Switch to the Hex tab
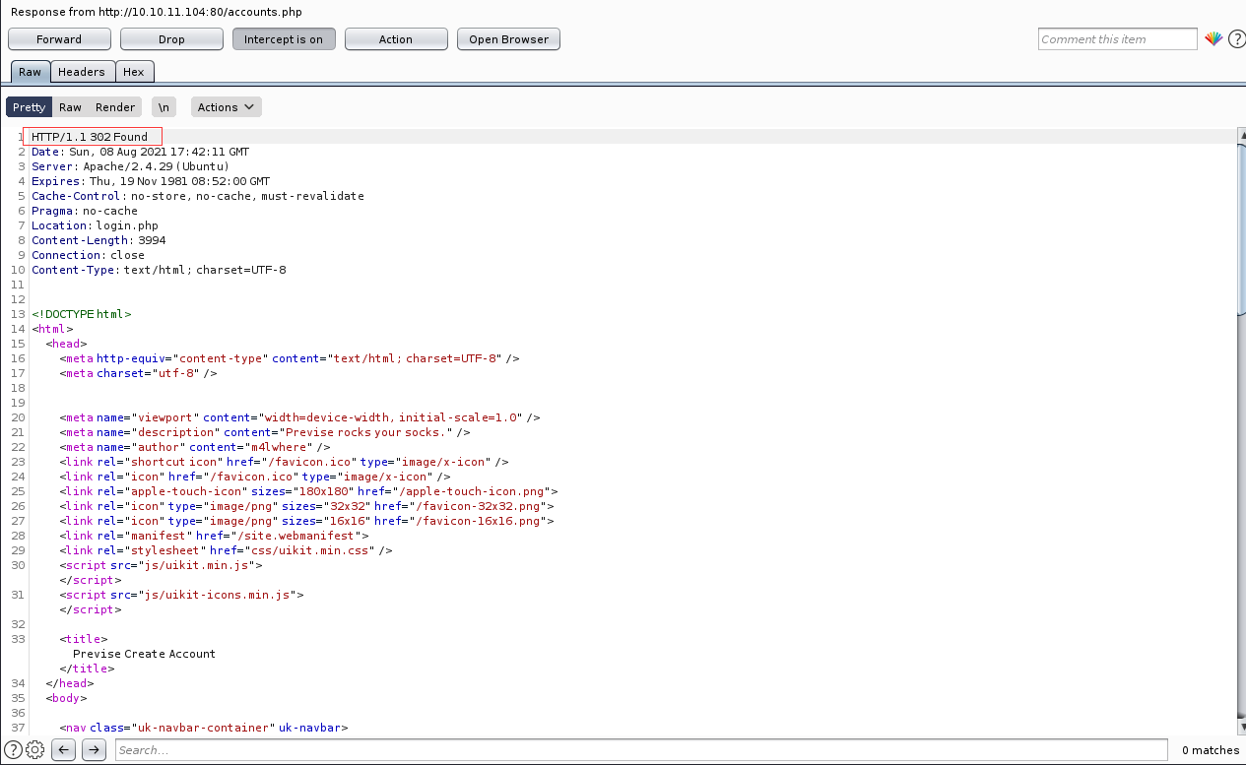 pos(134,72)
